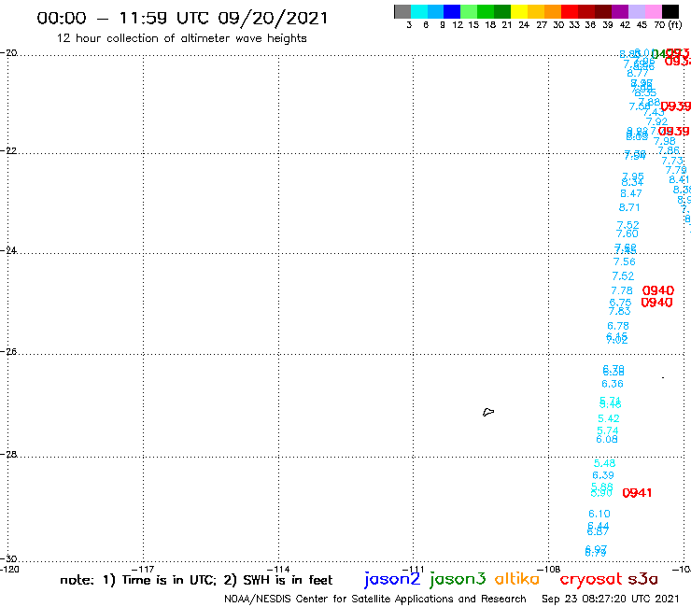Select the wave height value 5.42

point(609,418)
